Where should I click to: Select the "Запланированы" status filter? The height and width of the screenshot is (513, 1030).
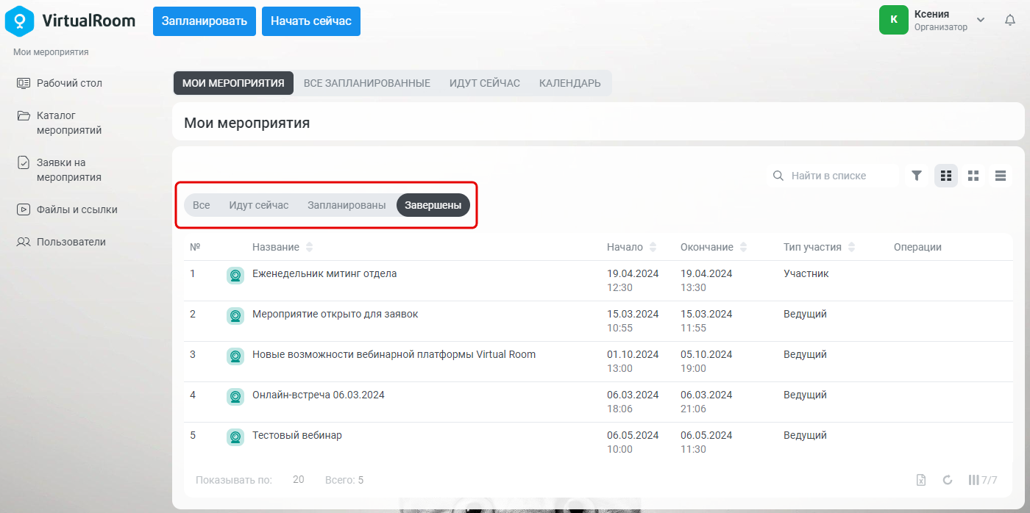point(347,205)
